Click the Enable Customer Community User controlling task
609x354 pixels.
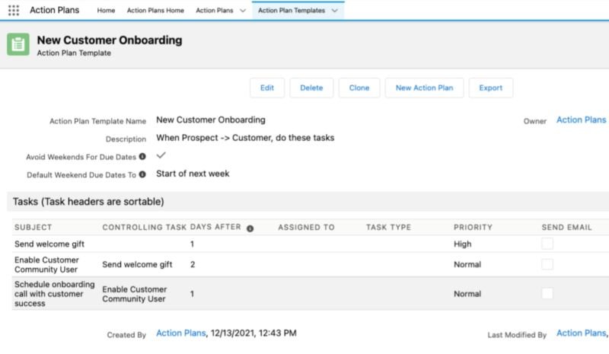tap(135, 294)
